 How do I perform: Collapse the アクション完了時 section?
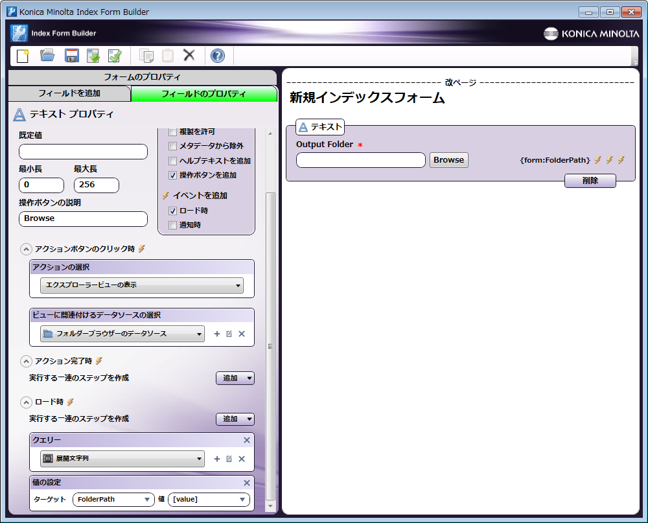coord(26,361)
